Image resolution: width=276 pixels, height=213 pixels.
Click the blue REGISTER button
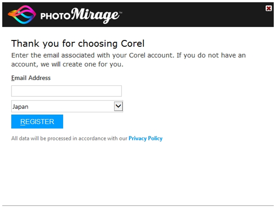coord(37,122)
